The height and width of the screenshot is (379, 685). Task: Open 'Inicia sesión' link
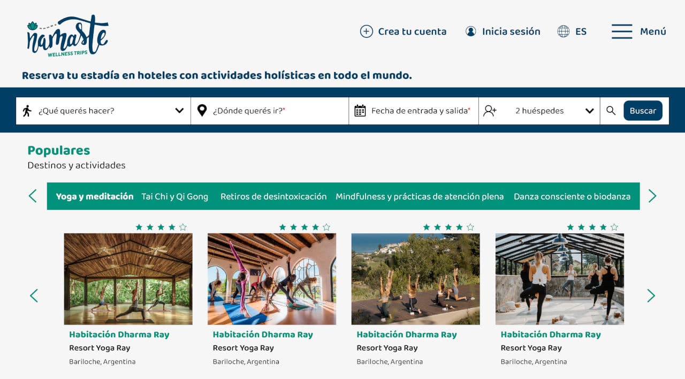(510, 31)
